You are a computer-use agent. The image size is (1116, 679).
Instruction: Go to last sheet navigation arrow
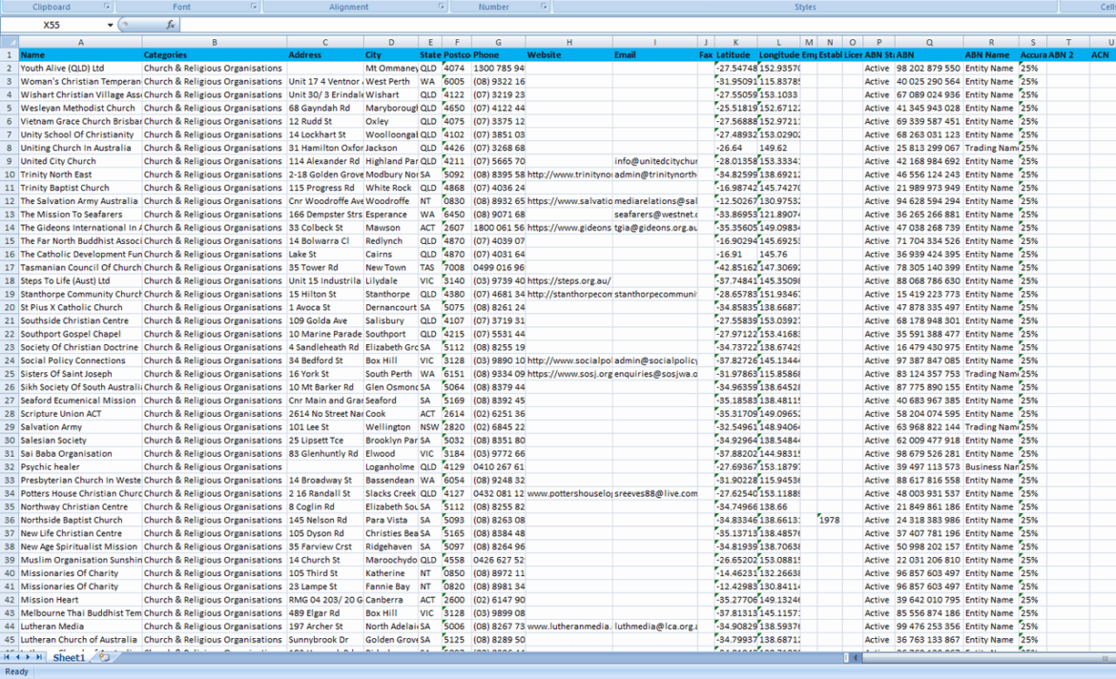[x=41, y=657]
